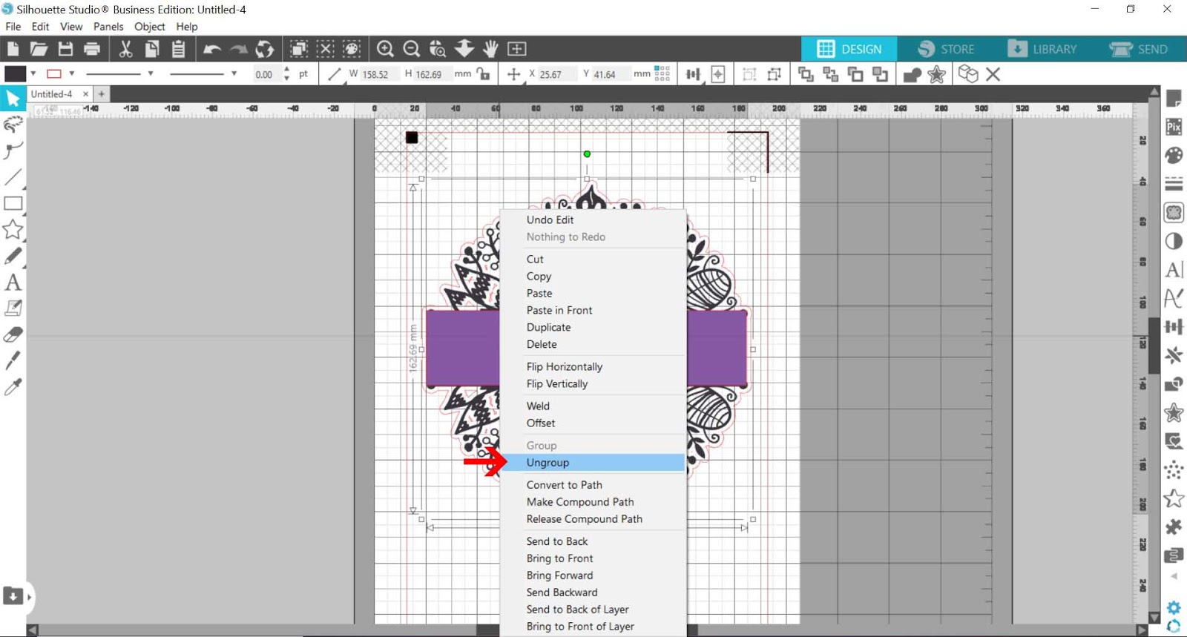
Task: Click the Align panel icon in toolbar
Action: (x=693, y=74)
